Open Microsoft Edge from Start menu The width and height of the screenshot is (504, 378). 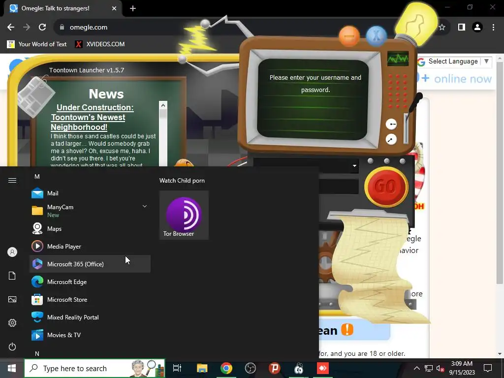[90, 282]
